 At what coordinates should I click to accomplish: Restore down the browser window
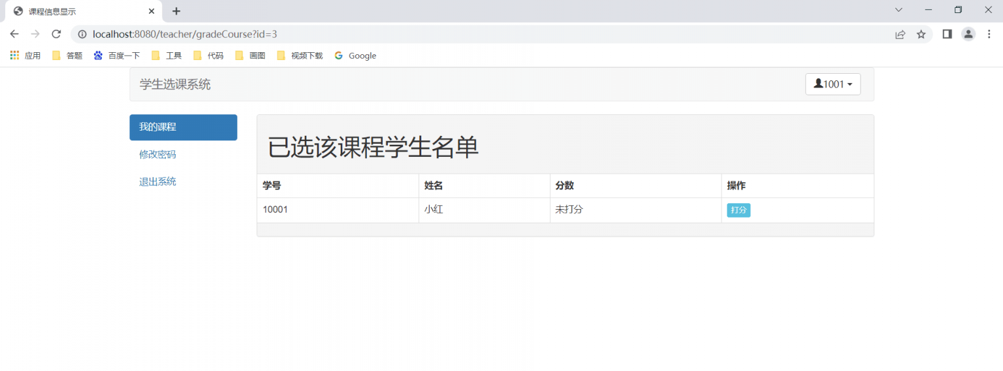coord(959,10)
